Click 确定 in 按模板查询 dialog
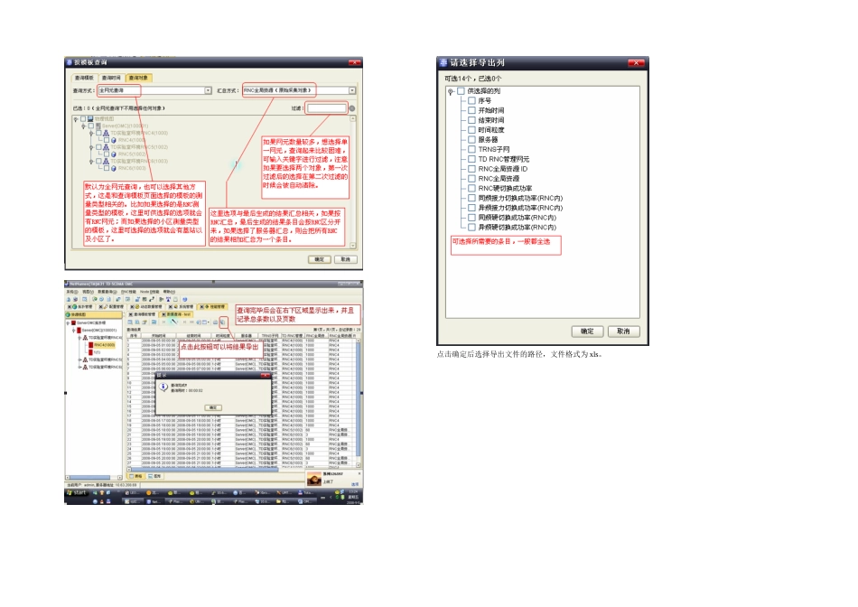The image size is (858, 607). click(x=319, y=259)
